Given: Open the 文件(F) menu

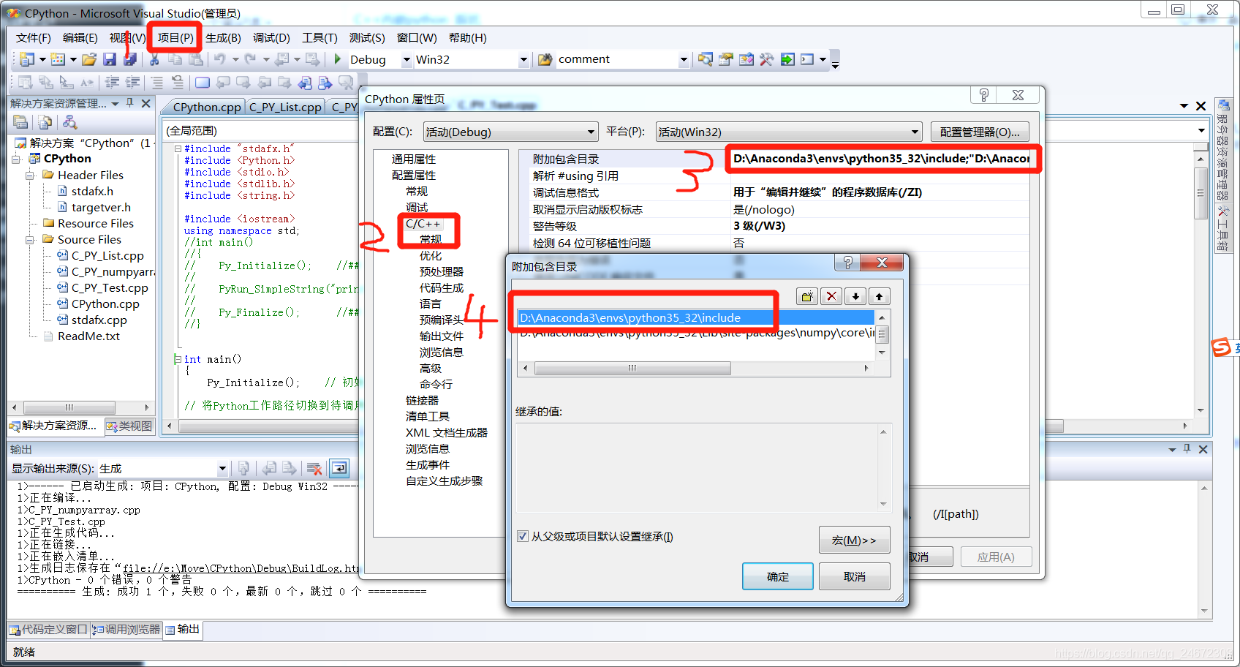Looking at the screenshot, I should (34, 38).
